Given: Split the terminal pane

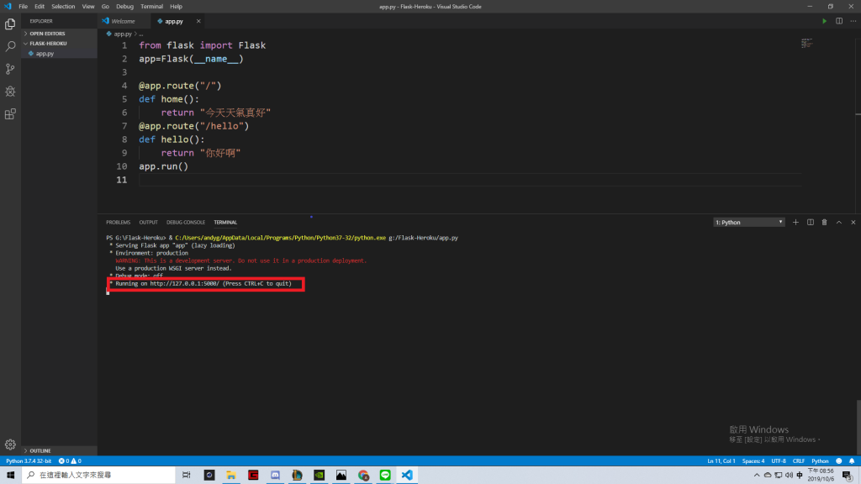Looking at the screenshot, I should 811,222.
